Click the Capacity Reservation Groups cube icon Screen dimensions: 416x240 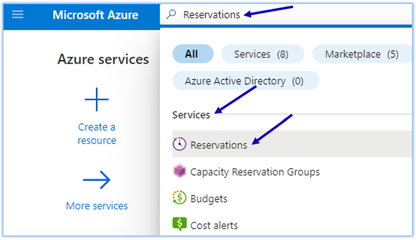coord(179,171)
